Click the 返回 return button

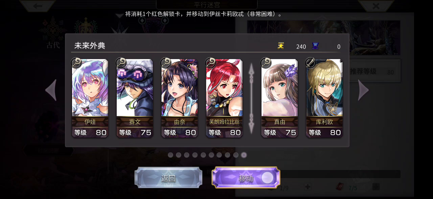168,178
